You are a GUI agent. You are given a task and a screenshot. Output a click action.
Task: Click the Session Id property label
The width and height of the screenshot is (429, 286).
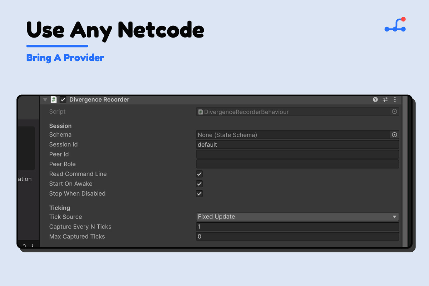(x=63, y=144)
